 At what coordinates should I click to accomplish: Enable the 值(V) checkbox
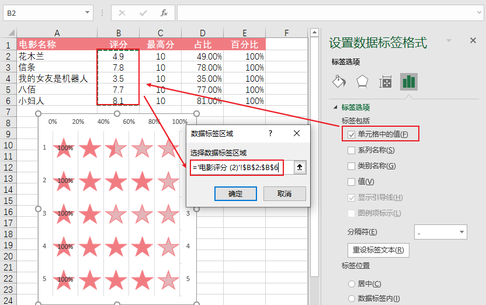pyautogui.click(x=351, y=182)
